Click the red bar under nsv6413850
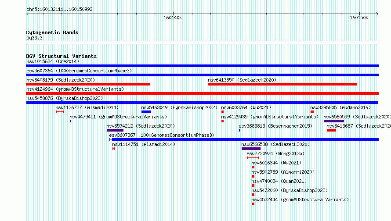391x221 pixels. tap(282, 84)
